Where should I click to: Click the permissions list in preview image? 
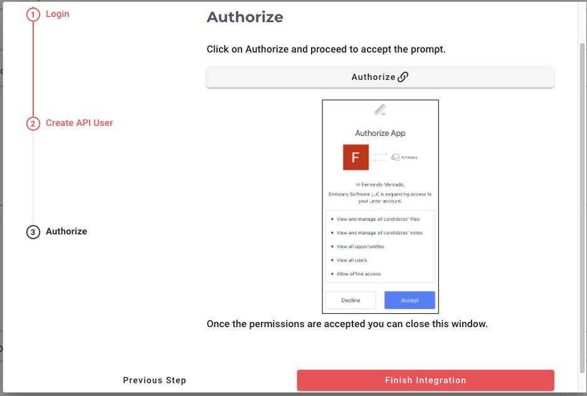pyautogui.click(x=380, y=246)
